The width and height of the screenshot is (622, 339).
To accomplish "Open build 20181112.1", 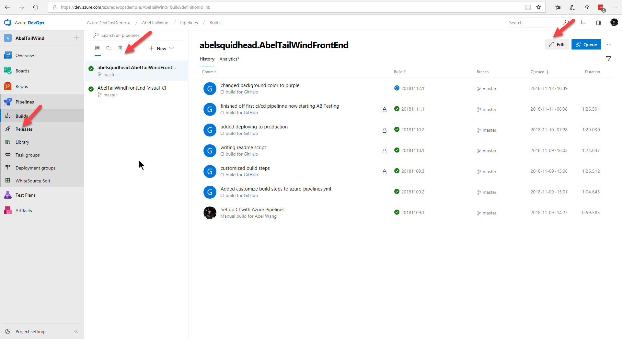I will pos(412,88).
